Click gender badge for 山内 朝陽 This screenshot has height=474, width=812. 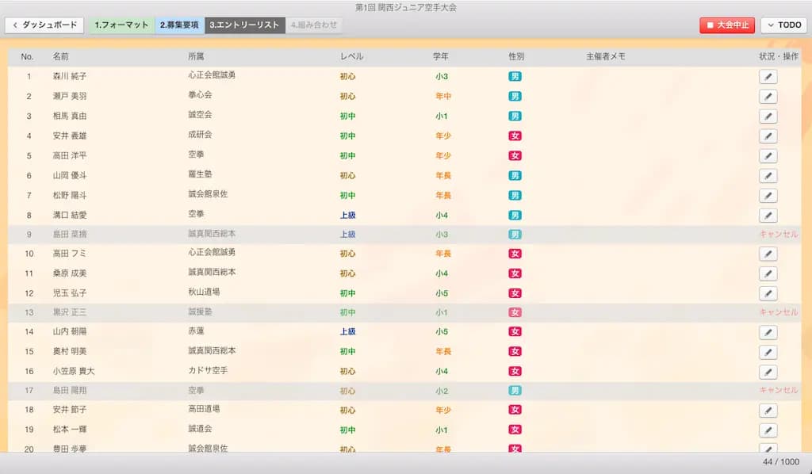[515, 331]
